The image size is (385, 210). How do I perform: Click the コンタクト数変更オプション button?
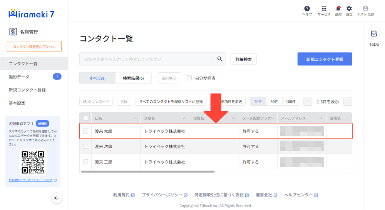click(x=34, y=47)
